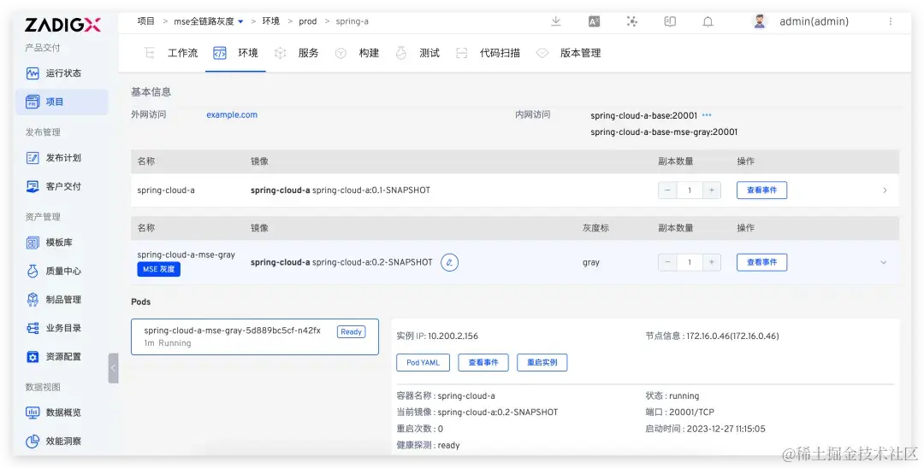
Task: Click the ZadigX logo
Action: [62, 25]
